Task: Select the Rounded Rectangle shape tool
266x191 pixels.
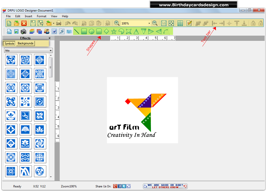Action: click(x=99, y=31)
